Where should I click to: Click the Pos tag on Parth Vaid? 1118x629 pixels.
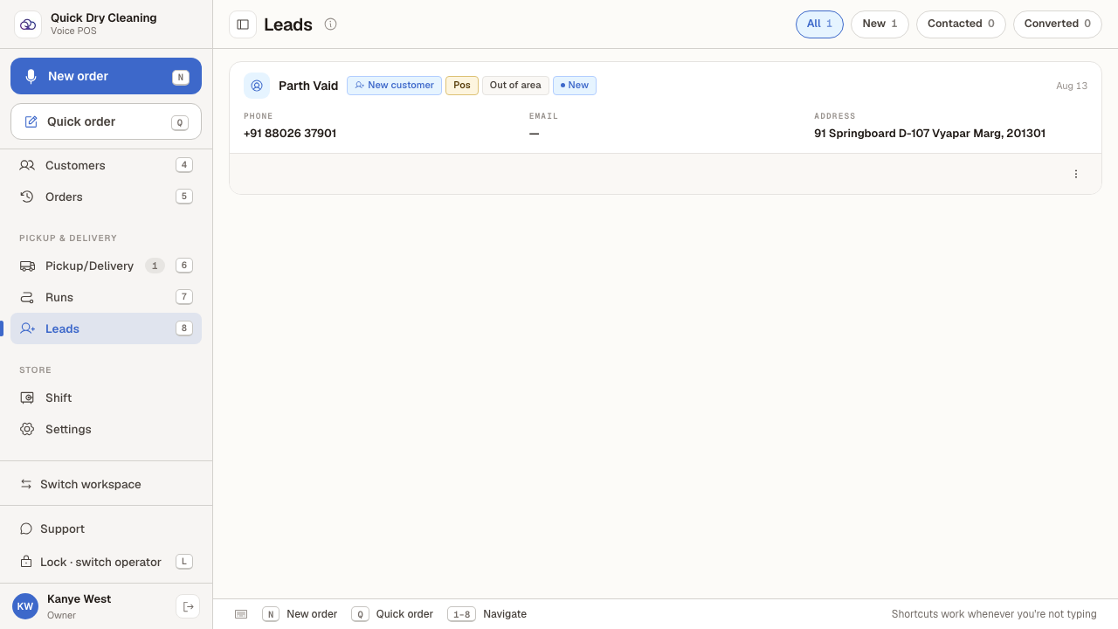462,86
